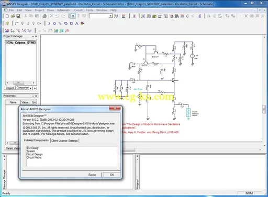The image size is (268, 197).
Task: Select the Text 'A' drawing tool
Action: pyautogui.click(x=77, y=24)
